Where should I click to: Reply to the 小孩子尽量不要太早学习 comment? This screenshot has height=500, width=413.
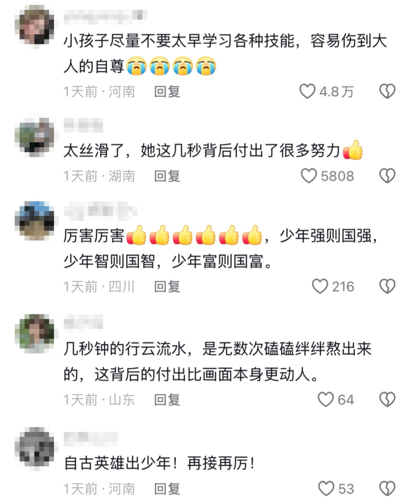[x=167, y=92]
